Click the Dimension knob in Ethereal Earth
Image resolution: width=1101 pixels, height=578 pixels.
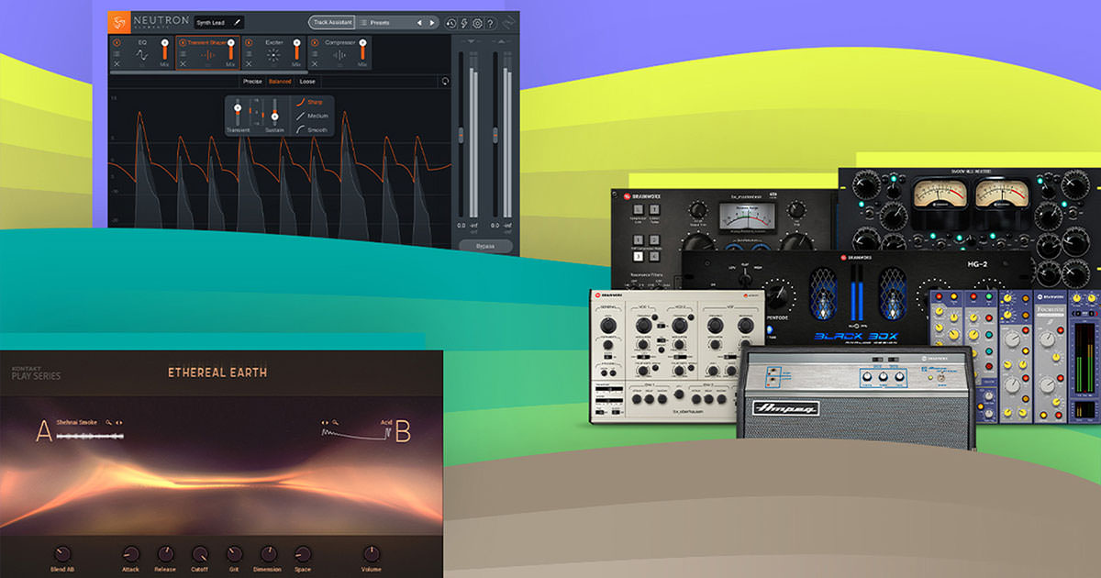point(269,554)
